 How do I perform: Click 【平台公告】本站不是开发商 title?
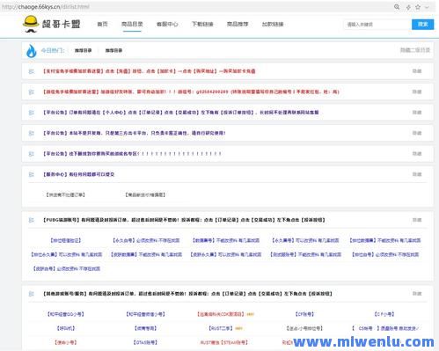coord(134,133)
